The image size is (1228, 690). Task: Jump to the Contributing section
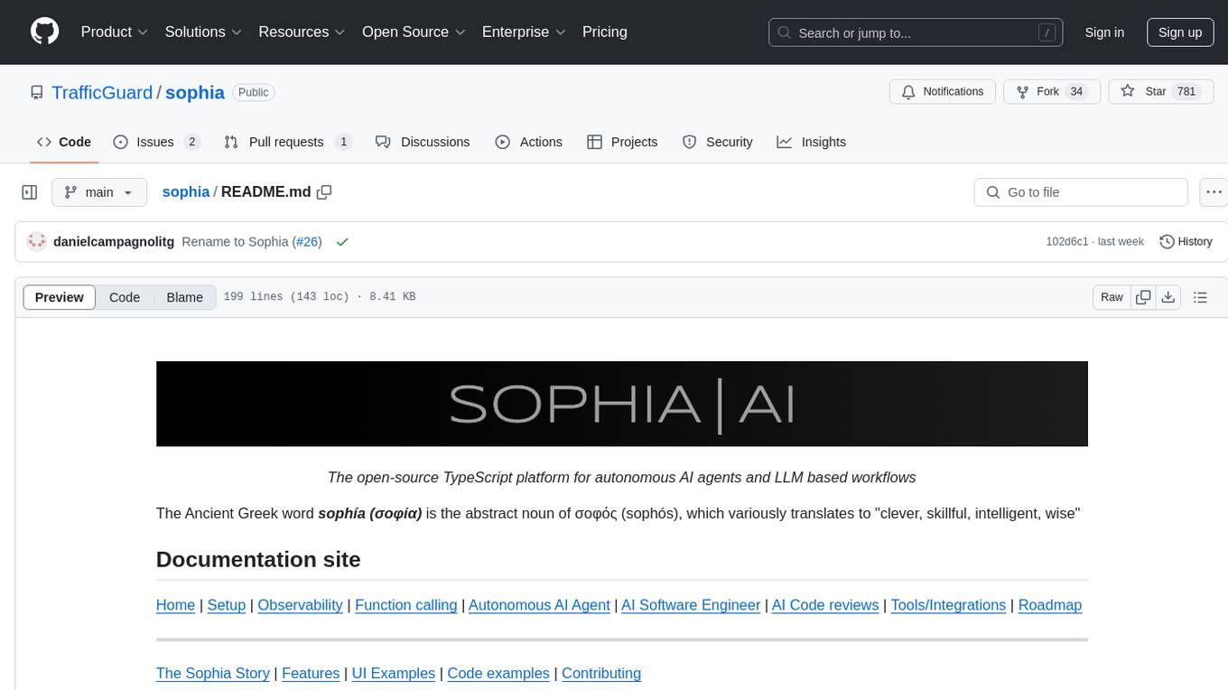point(601,673)
